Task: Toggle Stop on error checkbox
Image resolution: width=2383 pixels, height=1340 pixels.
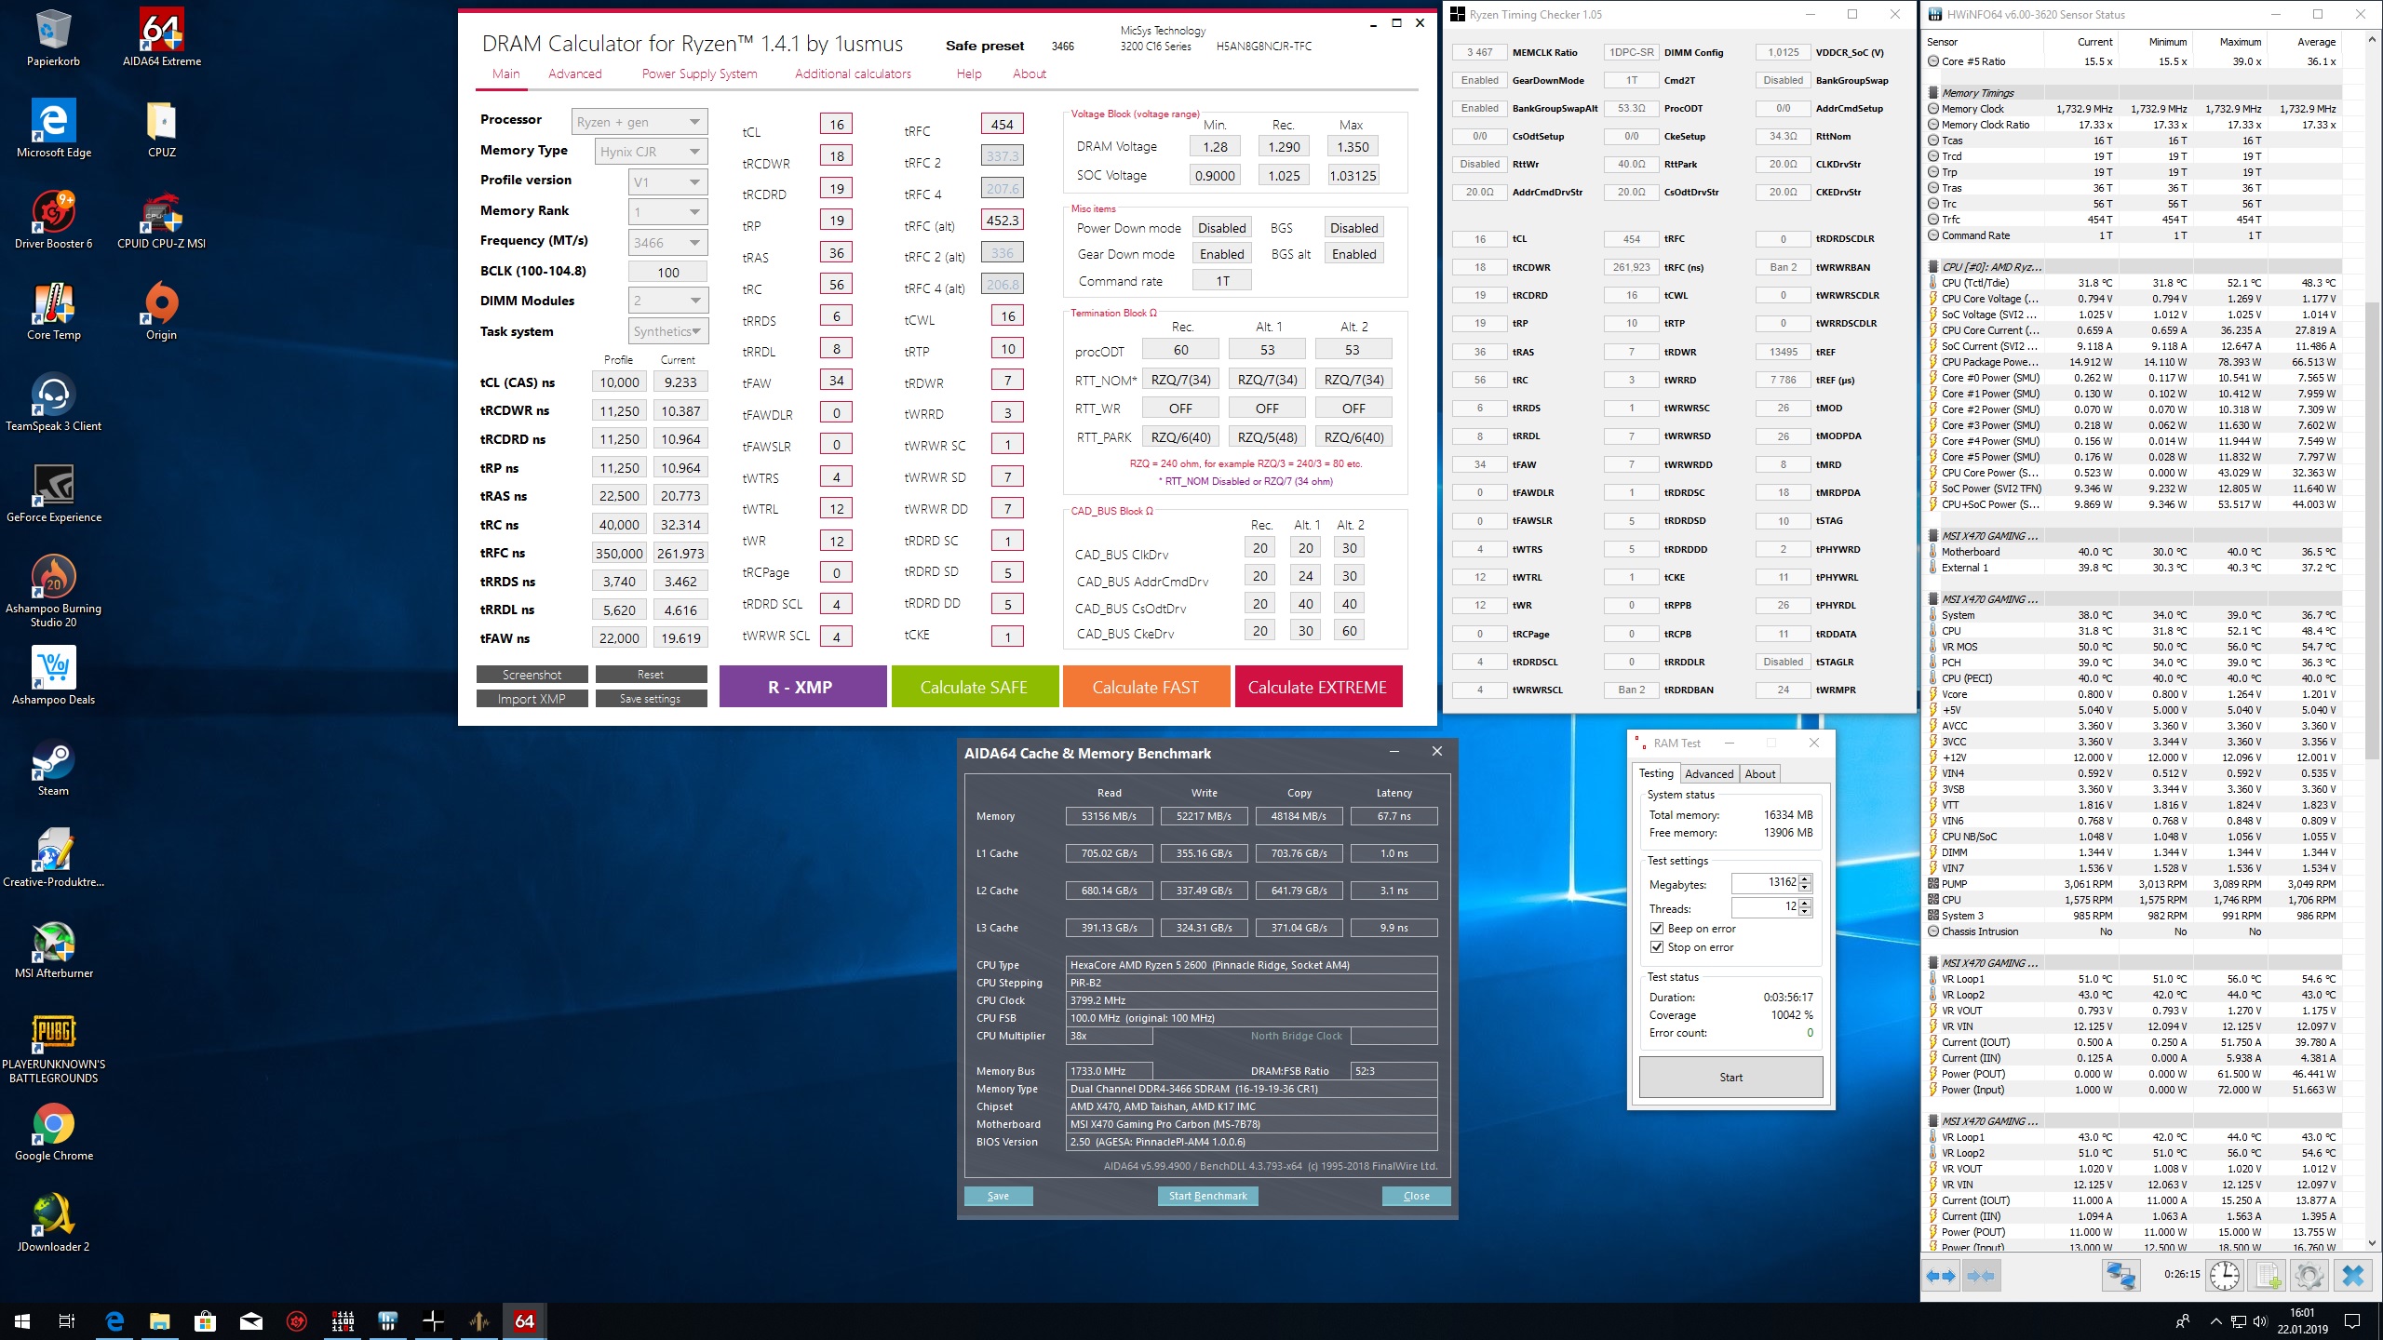Action: click(1657, 947)
